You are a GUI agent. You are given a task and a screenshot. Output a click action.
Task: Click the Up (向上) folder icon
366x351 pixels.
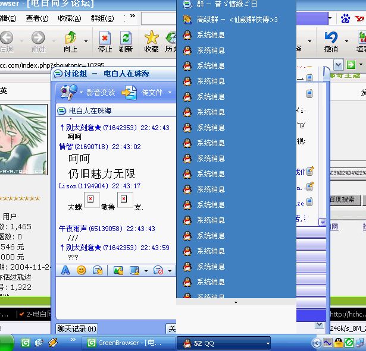click(x=70, y=41)
